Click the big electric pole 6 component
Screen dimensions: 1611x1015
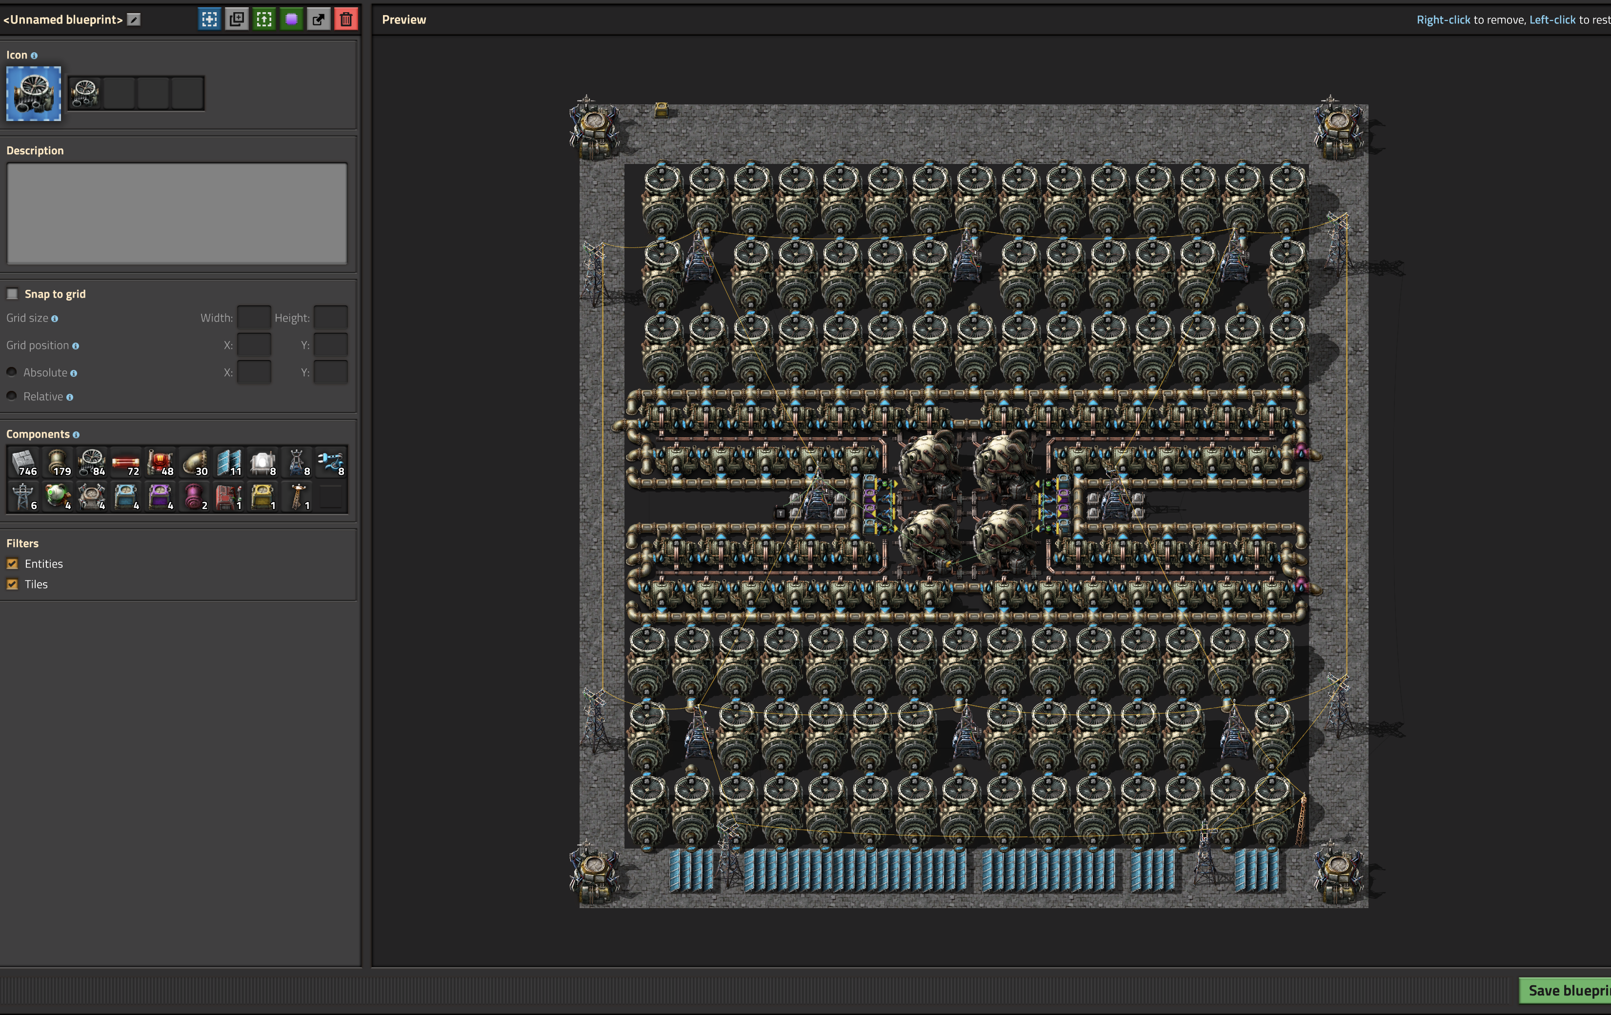[x=23, y=496]
